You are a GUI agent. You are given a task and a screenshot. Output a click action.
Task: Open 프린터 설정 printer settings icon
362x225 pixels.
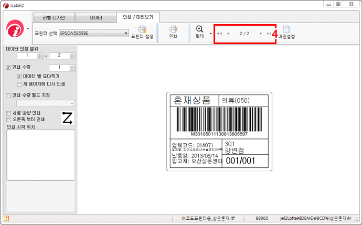coord(142,32)
